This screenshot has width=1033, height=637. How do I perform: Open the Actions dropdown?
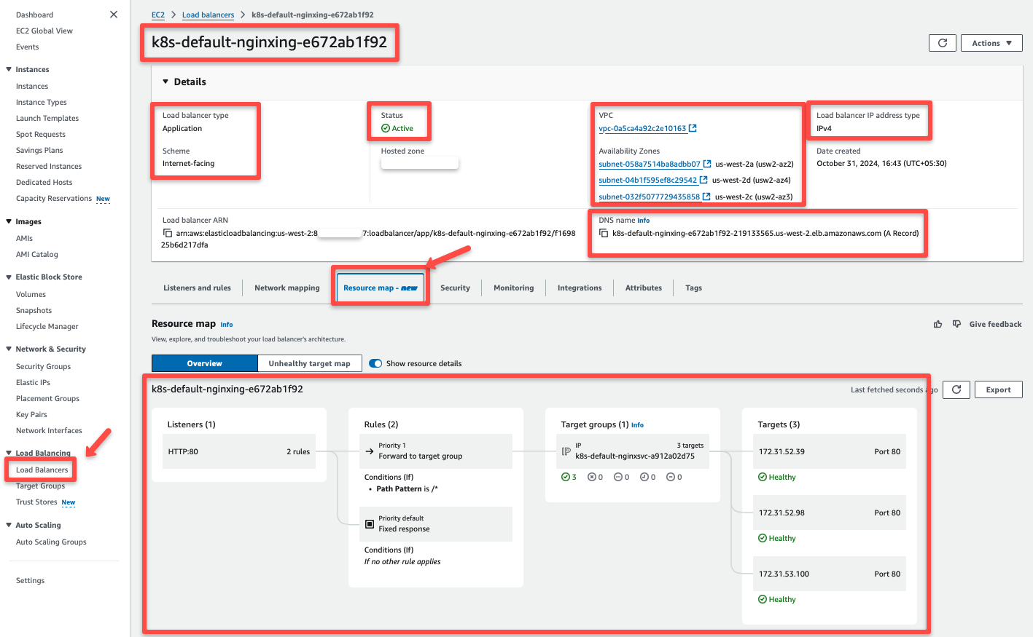coord(991,42)
